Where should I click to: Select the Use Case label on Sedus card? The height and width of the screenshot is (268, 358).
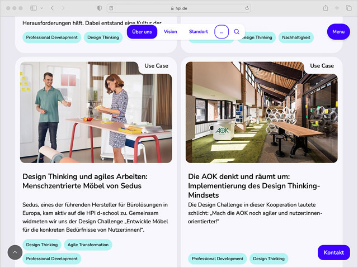pos(156,66)
